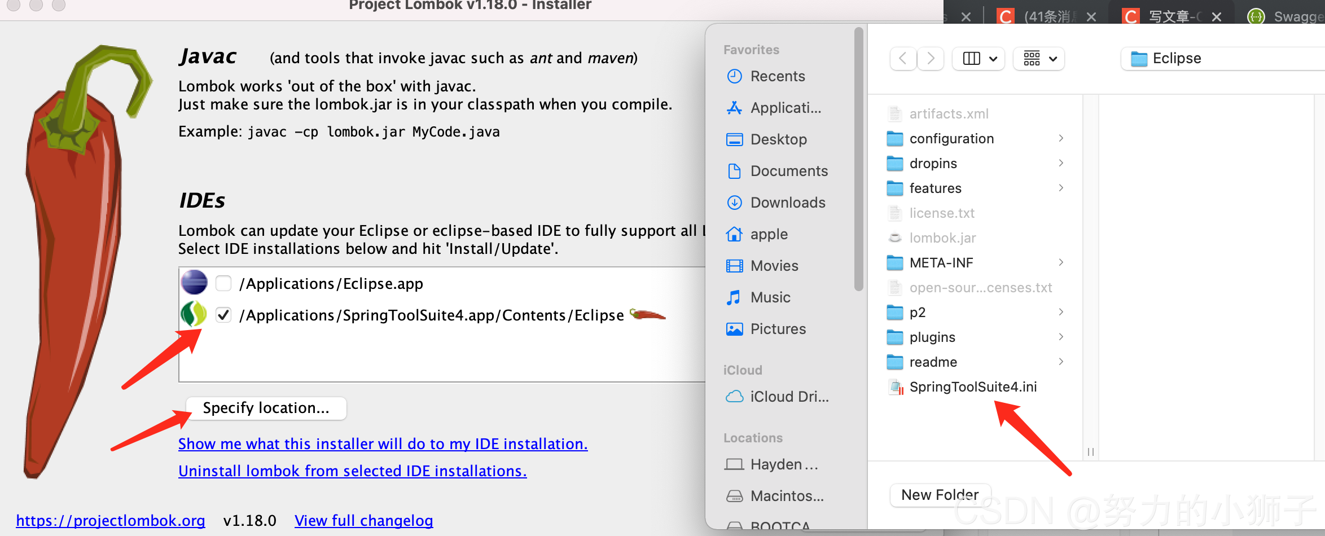Screen dimensions: 1325x536
Task: Open iCloud Drive in the sidebar
Action: coord(789,397)
